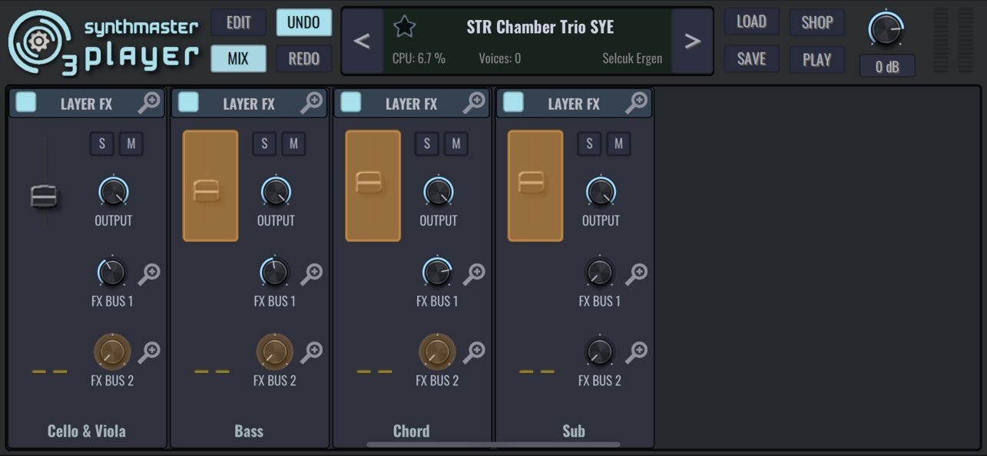
Task: Click the FX BUS 1 magnifier on Bass layer
Action: [x=313, y=270]
